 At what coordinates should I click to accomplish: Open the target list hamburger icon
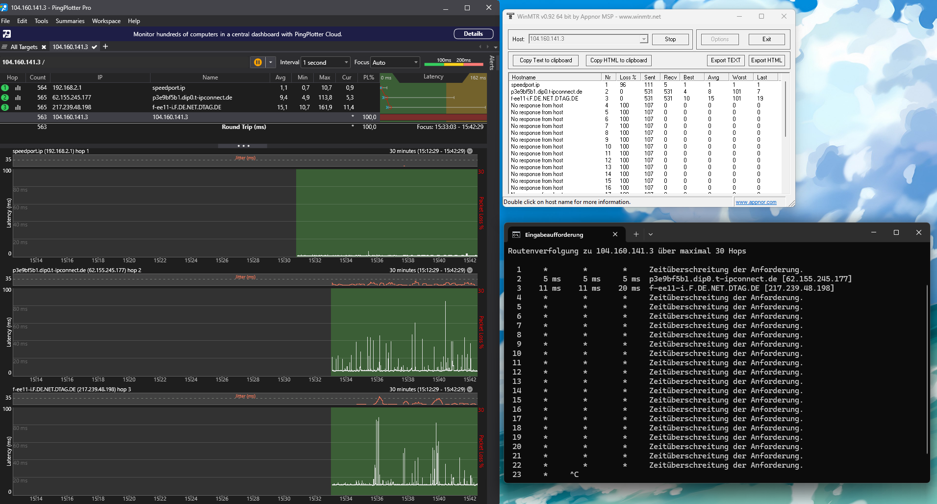pyautogui.click(x=4, y=47)
